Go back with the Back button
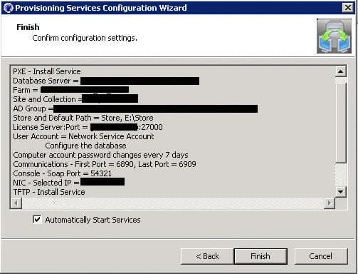 207,256
